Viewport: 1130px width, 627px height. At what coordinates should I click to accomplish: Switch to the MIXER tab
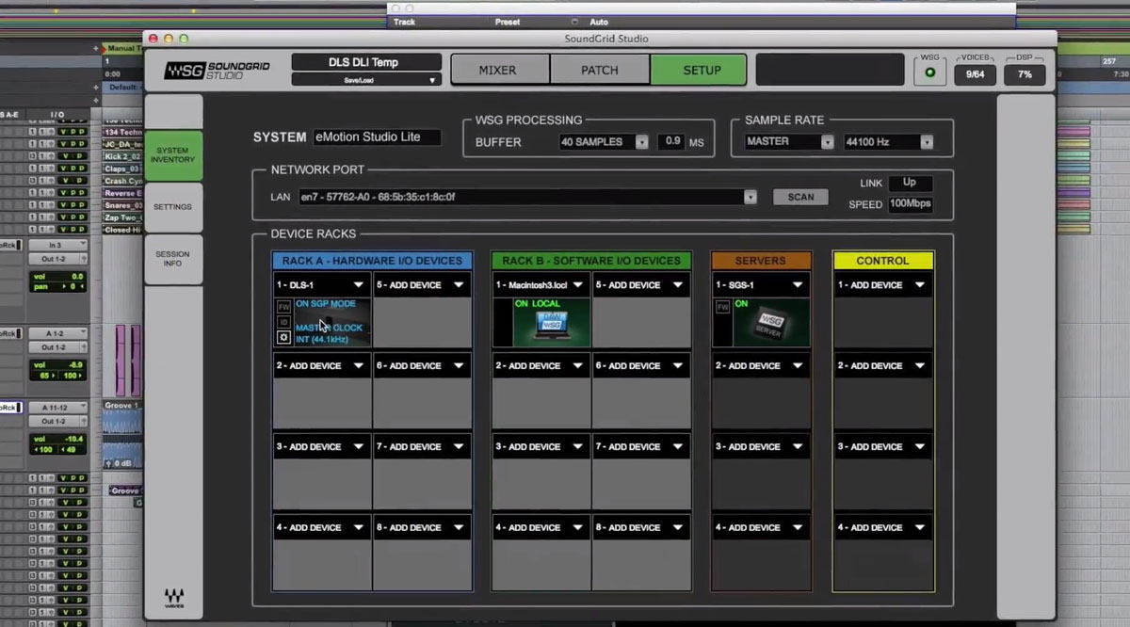pos(498,69)
